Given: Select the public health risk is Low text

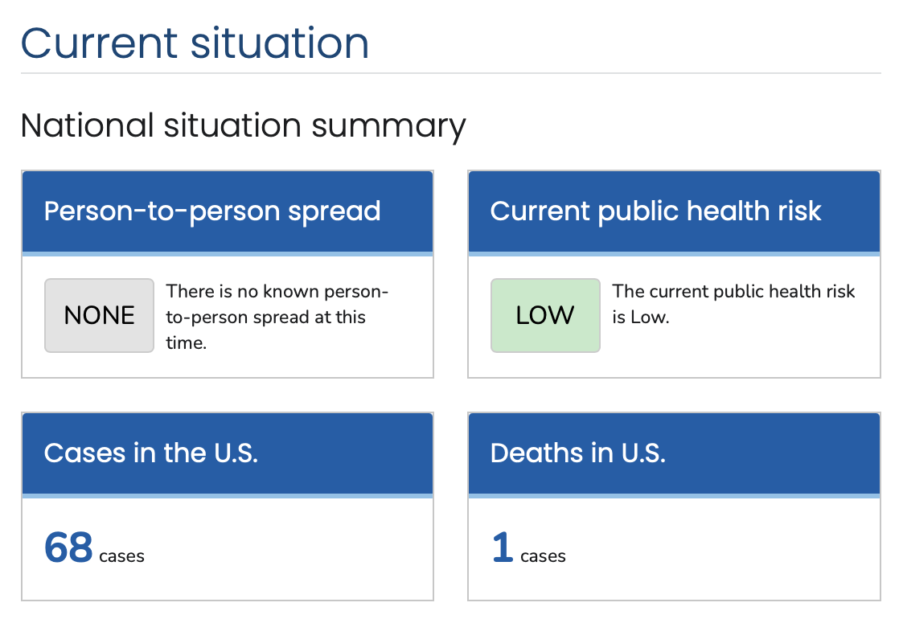Looking at the screenshot, I should [x=733, y=305].
